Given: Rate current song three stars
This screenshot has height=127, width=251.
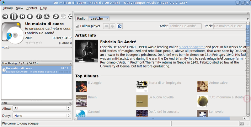Looking at the screenshot, I should pos(34,43).
